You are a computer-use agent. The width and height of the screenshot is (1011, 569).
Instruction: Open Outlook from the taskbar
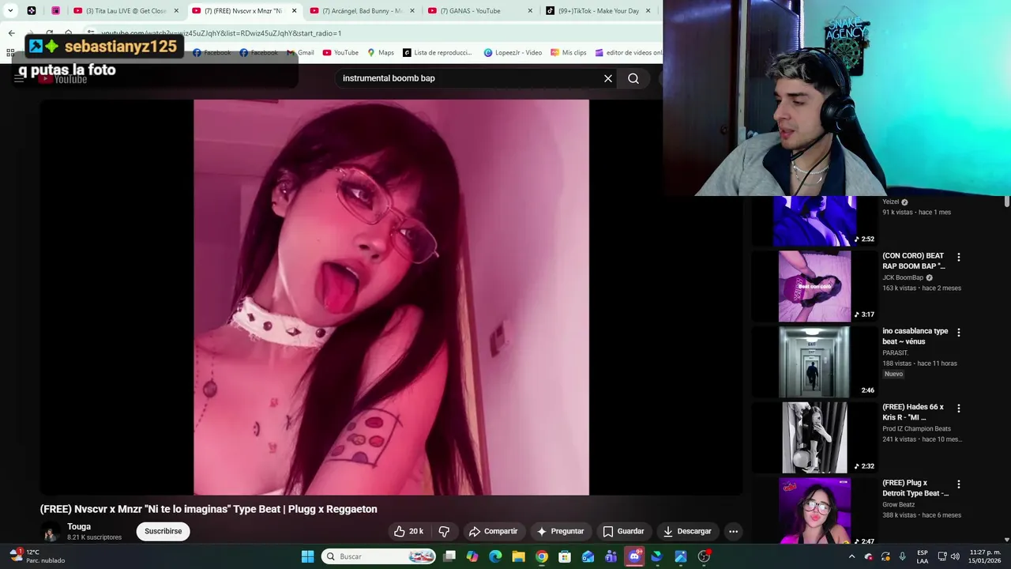pos(588,556)
